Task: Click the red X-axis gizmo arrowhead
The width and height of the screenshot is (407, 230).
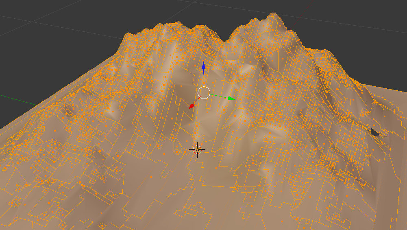Action: [x=192, y=106]
